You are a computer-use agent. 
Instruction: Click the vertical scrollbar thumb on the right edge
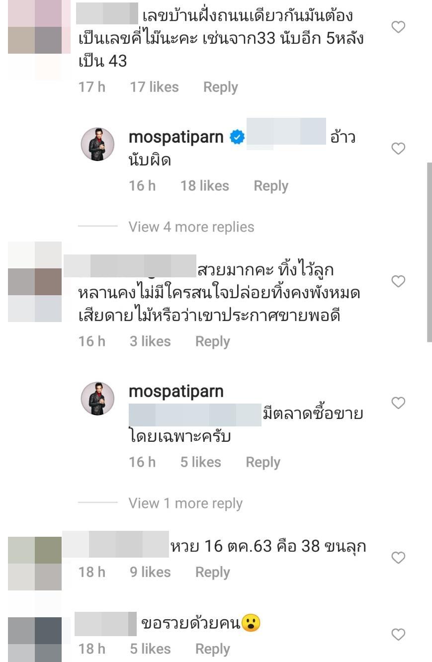point(430,252)
